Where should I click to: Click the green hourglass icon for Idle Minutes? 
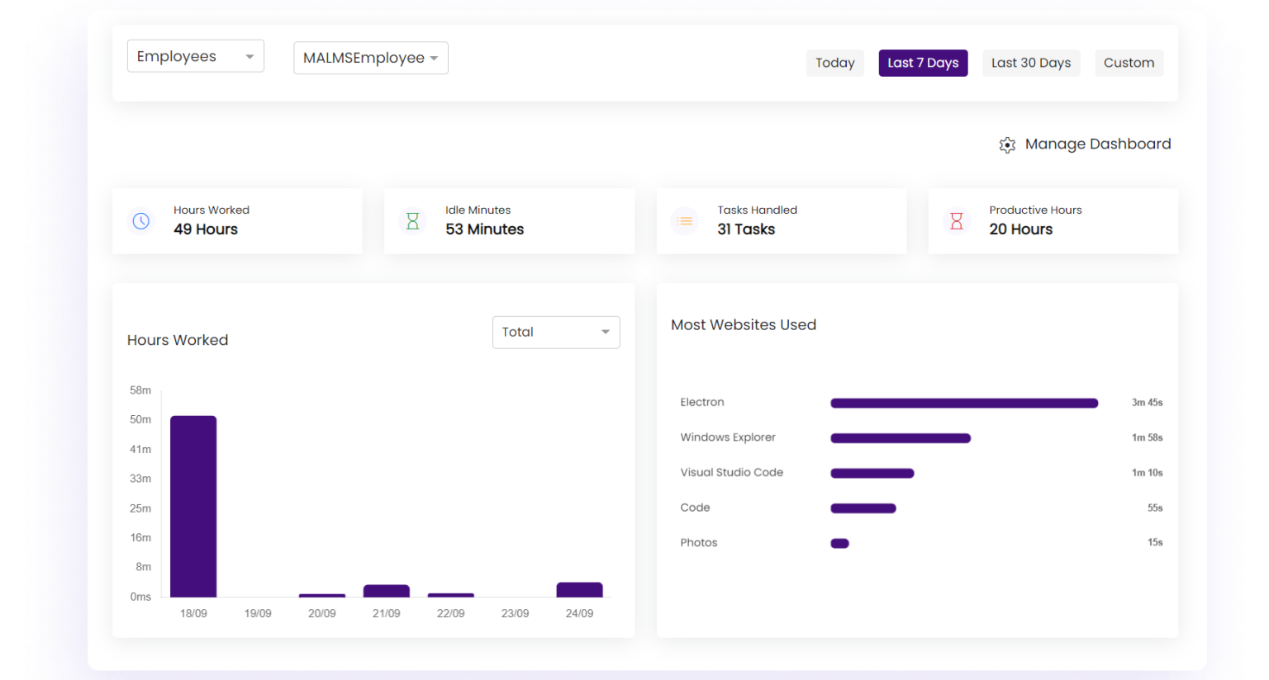click(412, 220)
